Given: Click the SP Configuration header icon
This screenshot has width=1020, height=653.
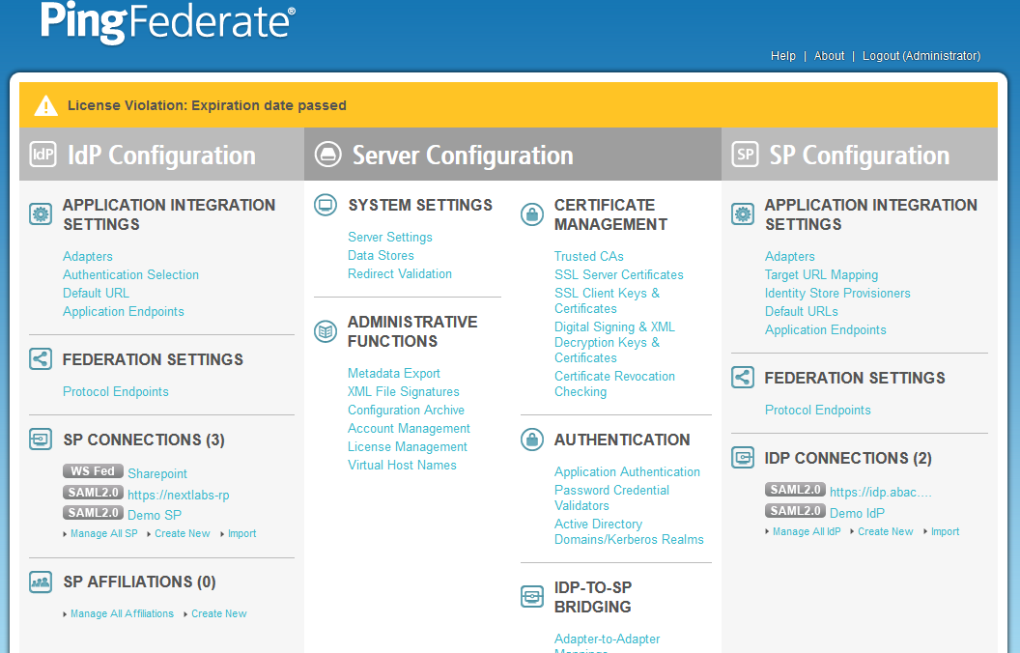Looking at the screenshot, I should (x=745, y=155).
